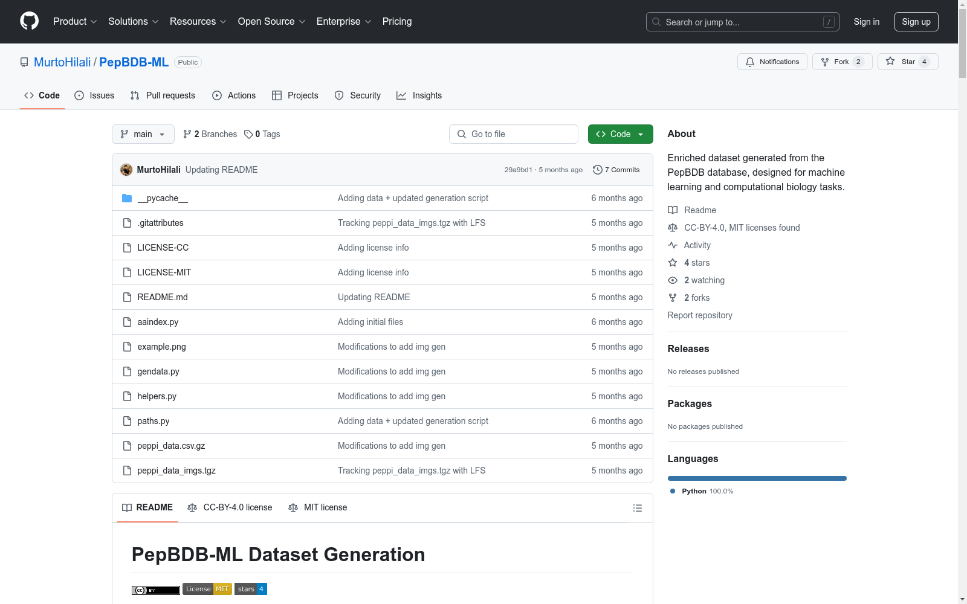Screen dimensions: 967x604
Task: Click the file icon beside peppi_data_imgs.tgz
Action: 127,471
